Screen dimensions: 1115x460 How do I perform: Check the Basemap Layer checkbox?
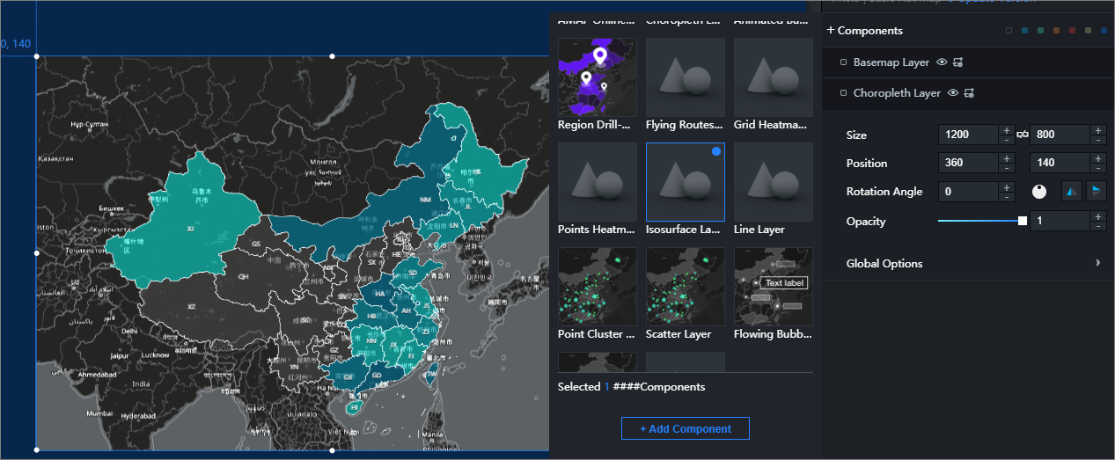coord(844,62)
